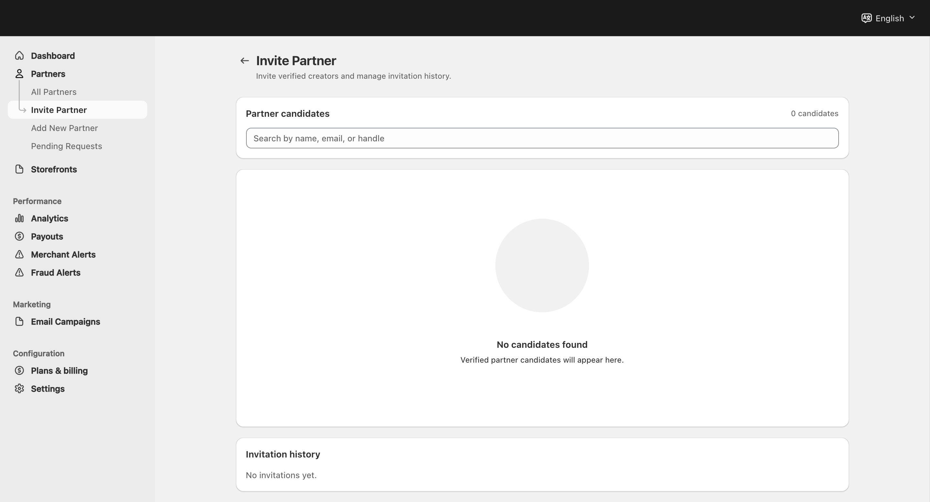The width and height of the screenshot is (930, 502).
Task: Click the 'Invitation history' heading
Action: pyautogui.click(x=283, y=454)
